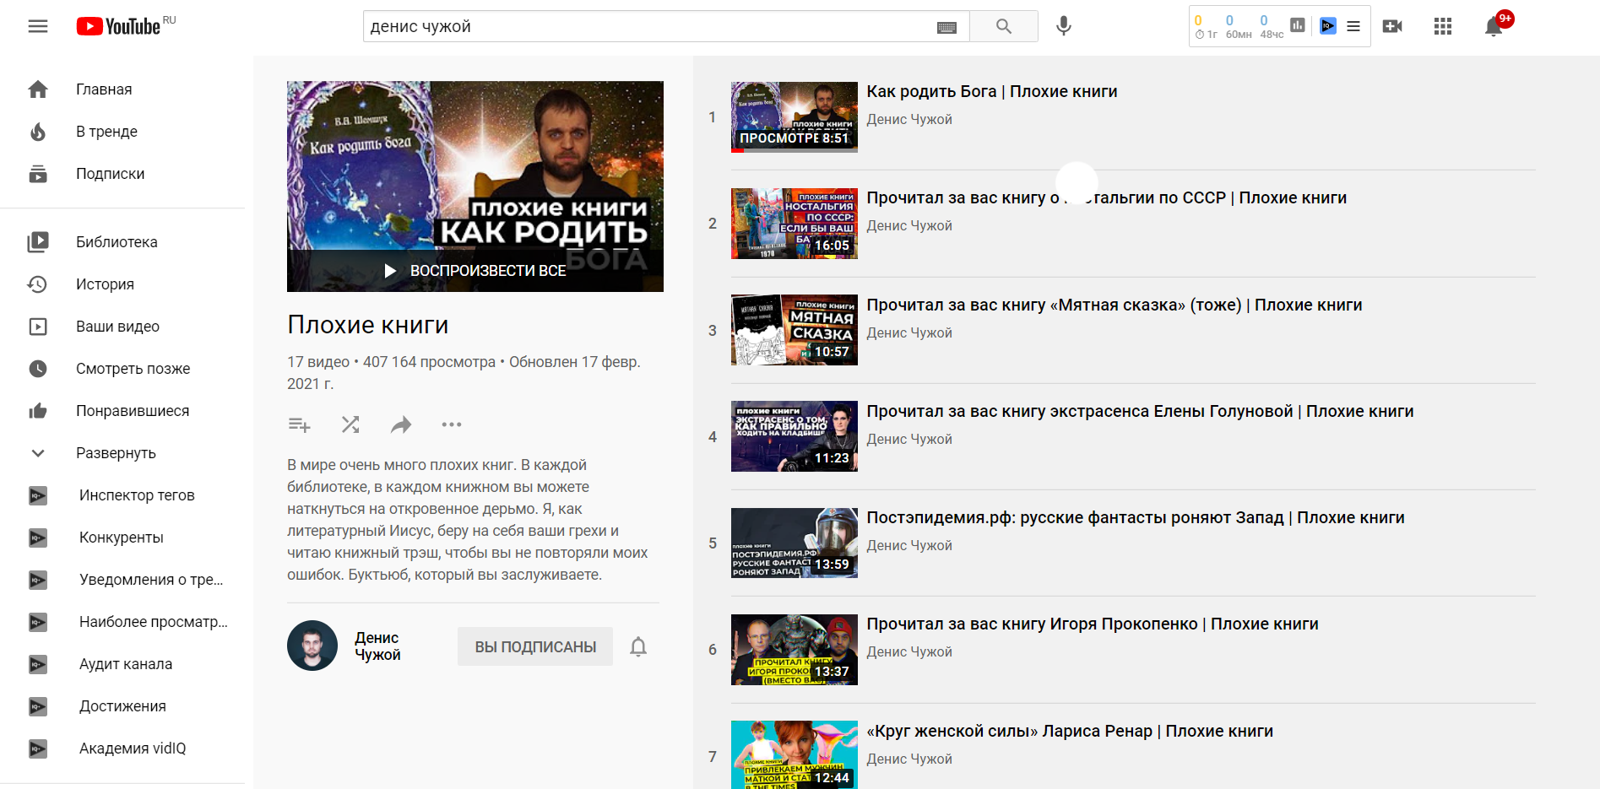Click the vidIQ 1г counter

pos(1206,27)
